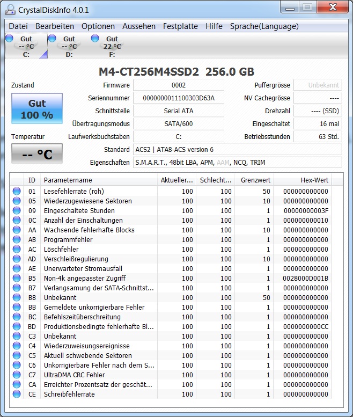The width and height of the screenshot is (353, 417).
Task: Click the Parametername column header
Action: [99, 180]
